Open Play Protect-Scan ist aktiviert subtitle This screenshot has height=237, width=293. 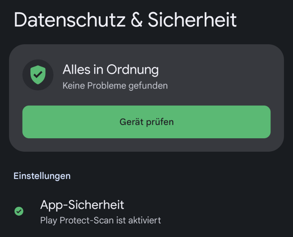[x=100, y=220]
